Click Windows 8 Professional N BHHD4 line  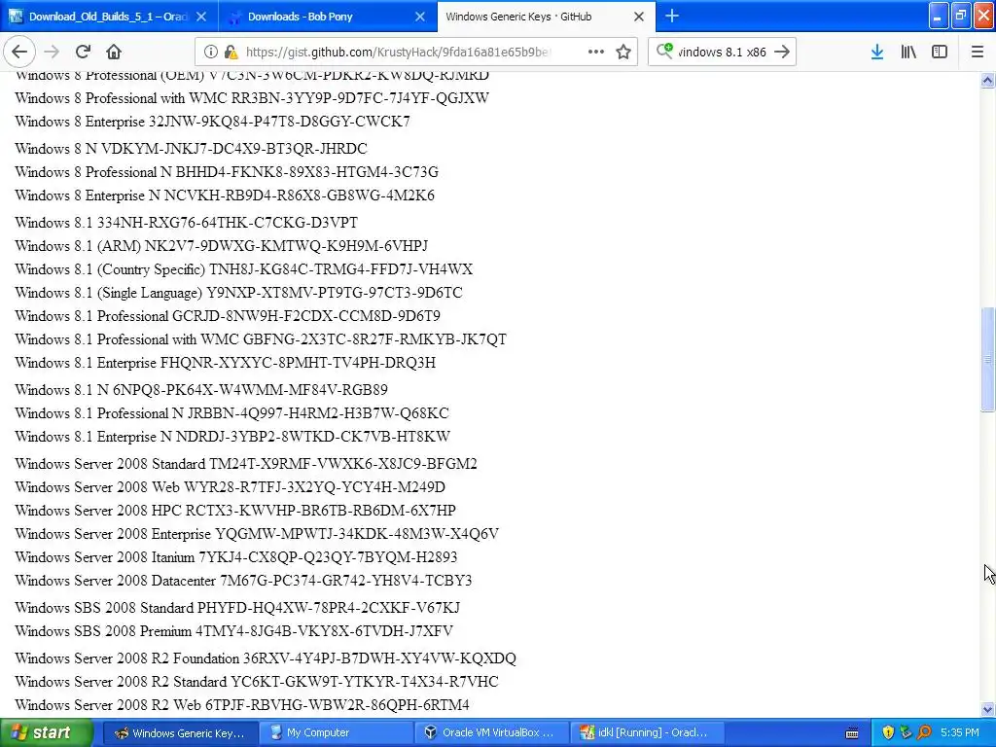pos(227,172)
